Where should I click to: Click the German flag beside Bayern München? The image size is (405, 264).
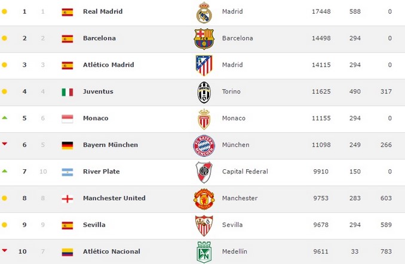point(67,145)
